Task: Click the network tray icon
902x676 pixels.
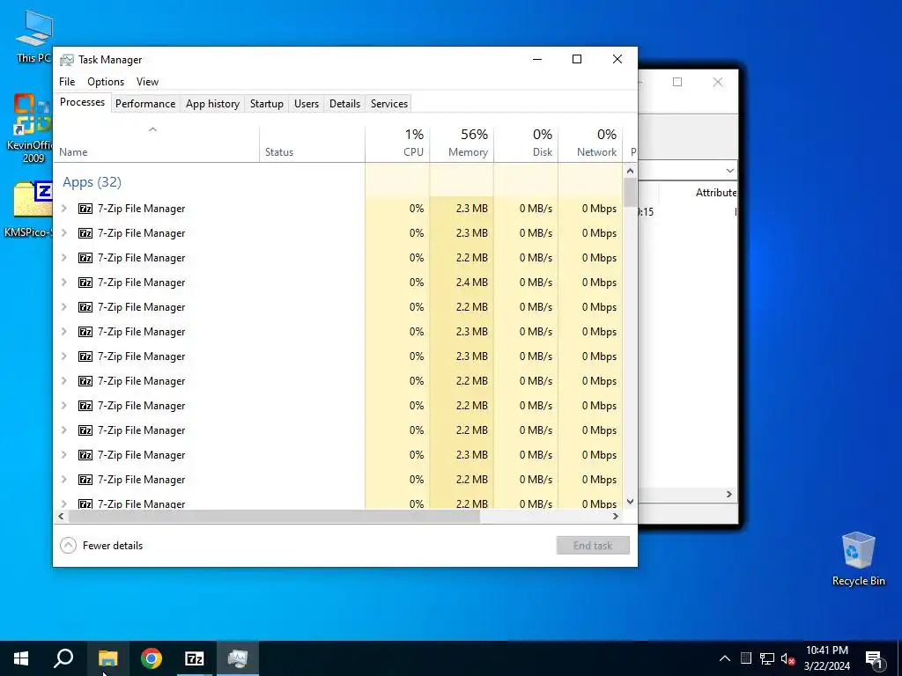Action: (x=767, y=658)
